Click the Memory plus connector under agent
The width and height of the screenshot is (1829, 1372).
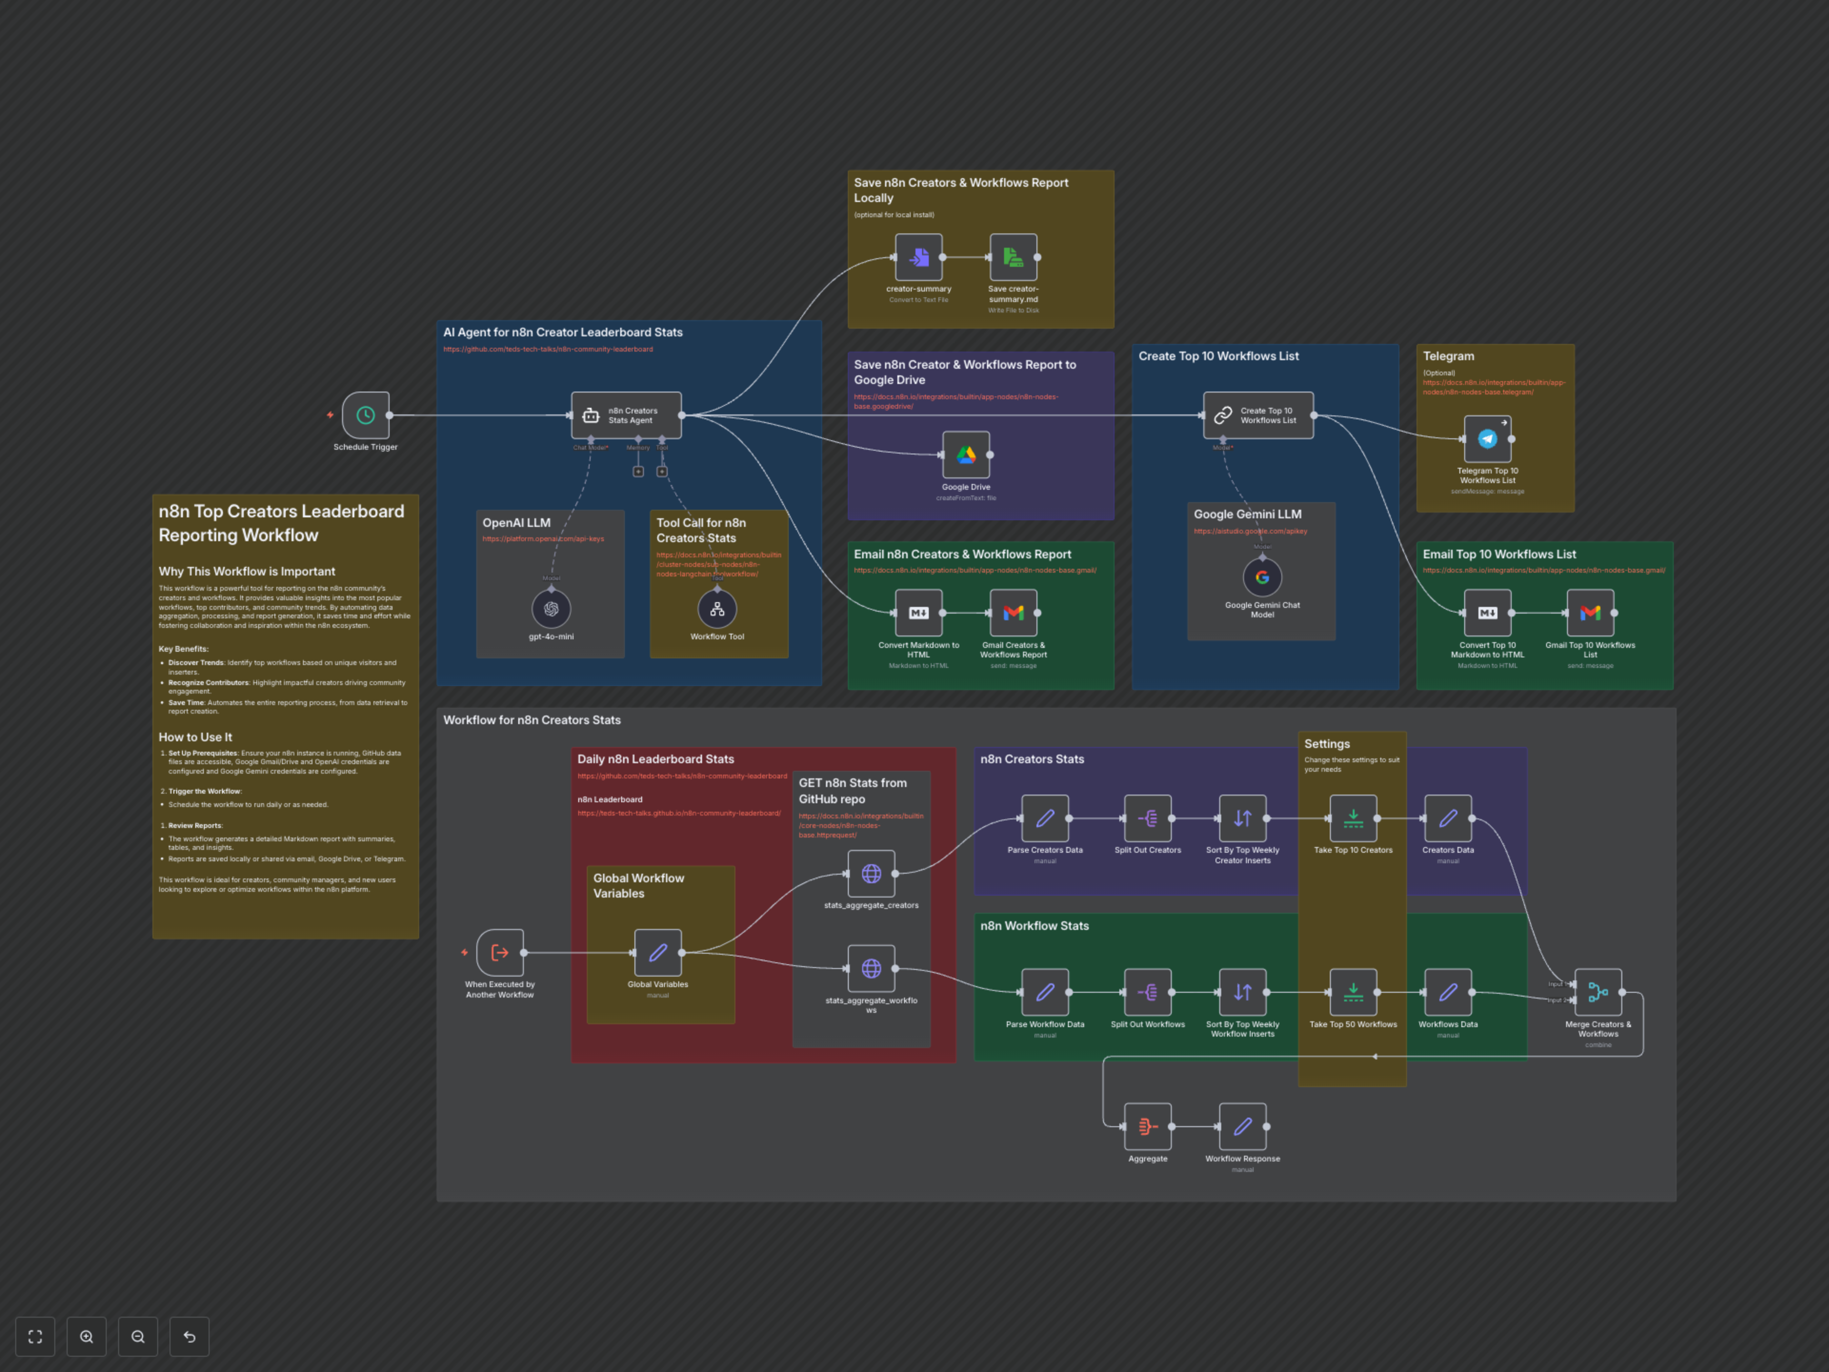click(638, 472)
